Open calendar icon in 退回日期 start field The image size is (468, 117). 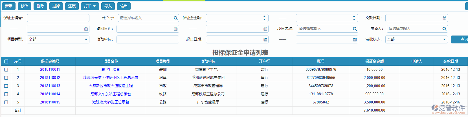pos(175,29)
